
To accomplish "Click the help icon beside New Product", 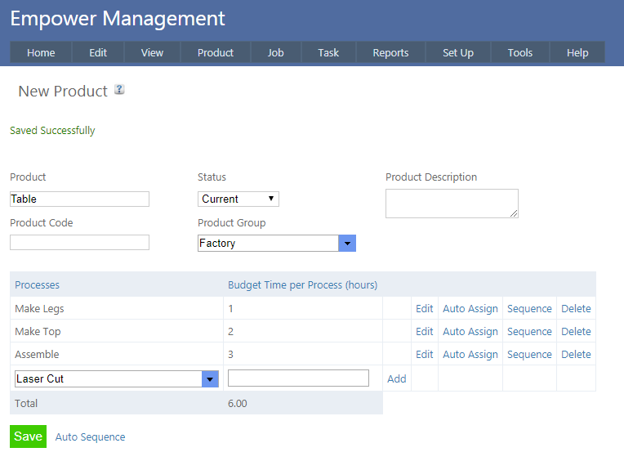I will coord(119,90).
